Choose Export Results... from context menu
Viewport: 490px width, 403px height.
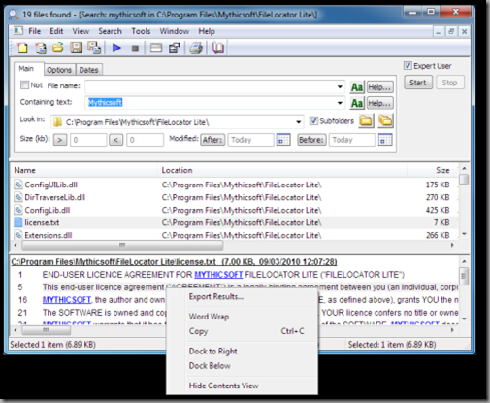[x=216, y=297]
